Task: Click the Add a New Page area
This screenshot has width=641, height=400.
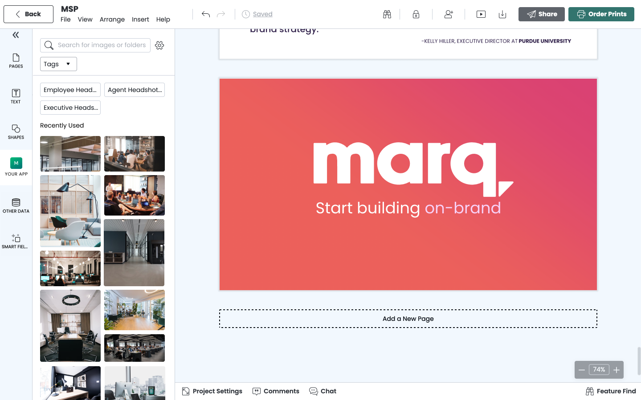Action: pyautogui.click(x=408, y=319)
